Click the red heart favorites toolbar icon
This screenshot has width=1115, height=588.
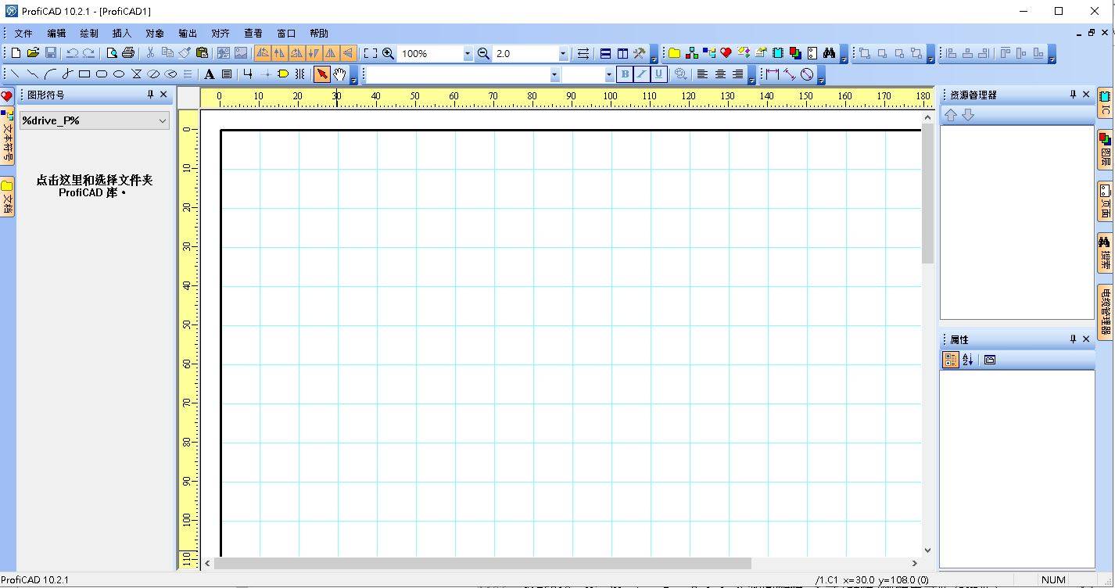726,53
